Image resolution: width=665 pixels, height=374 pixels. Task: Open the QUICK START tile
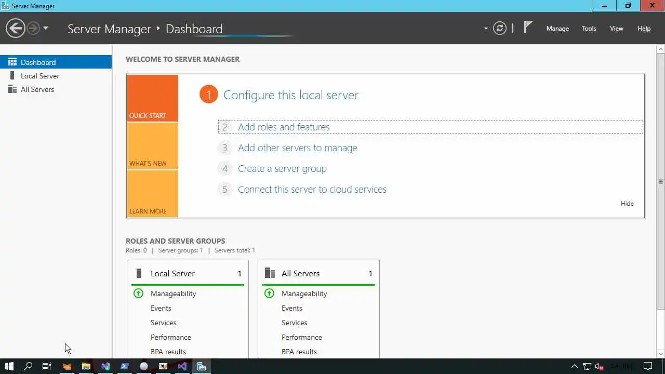(x=153, y=98)
